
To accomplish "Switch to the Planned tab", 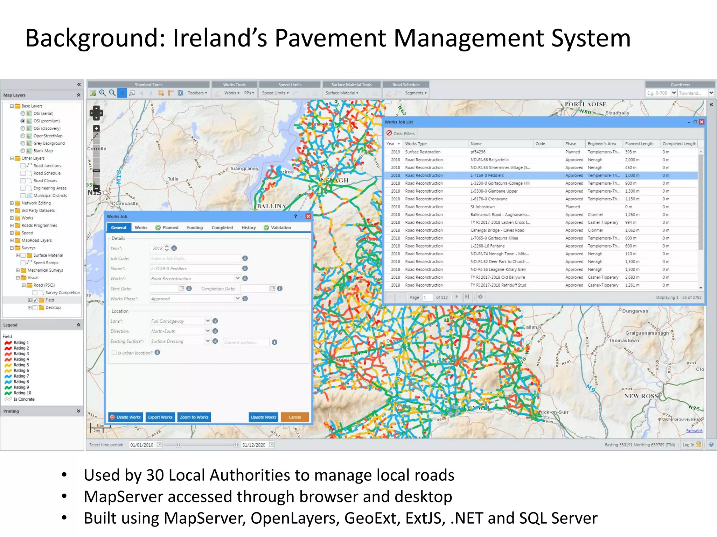I will 167,228.
